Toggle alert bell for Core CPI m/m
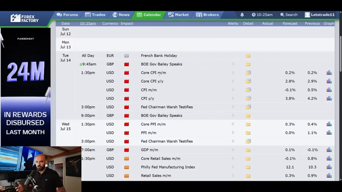Image resolution: width=342 pixels, height=192 pixels. click(x=233, y=73)
